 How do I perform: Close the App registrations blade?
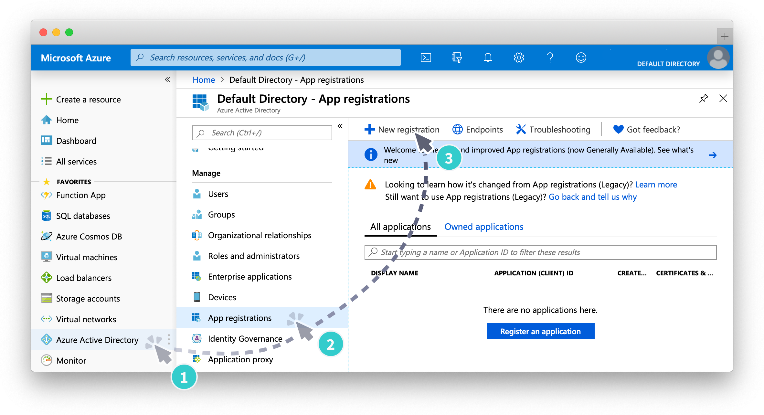[x=723, y=98]
